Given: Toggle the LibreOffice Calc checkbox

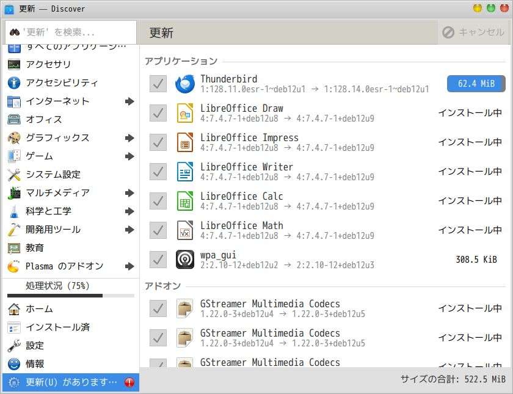Looking at the screenshot, I should [x=158, y=201].
